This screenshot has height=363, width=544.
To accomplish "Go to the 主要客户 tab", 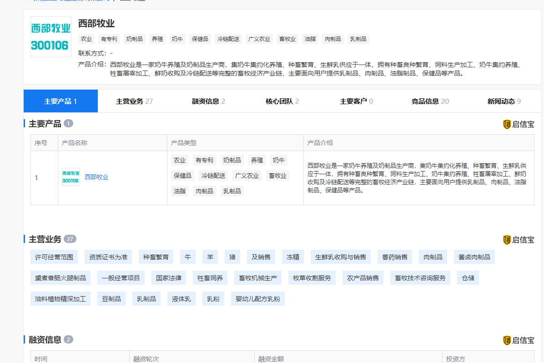I will [x=356, y=101].
